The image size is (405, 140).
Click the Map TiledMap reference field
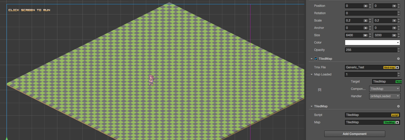(x=372, y=122)
